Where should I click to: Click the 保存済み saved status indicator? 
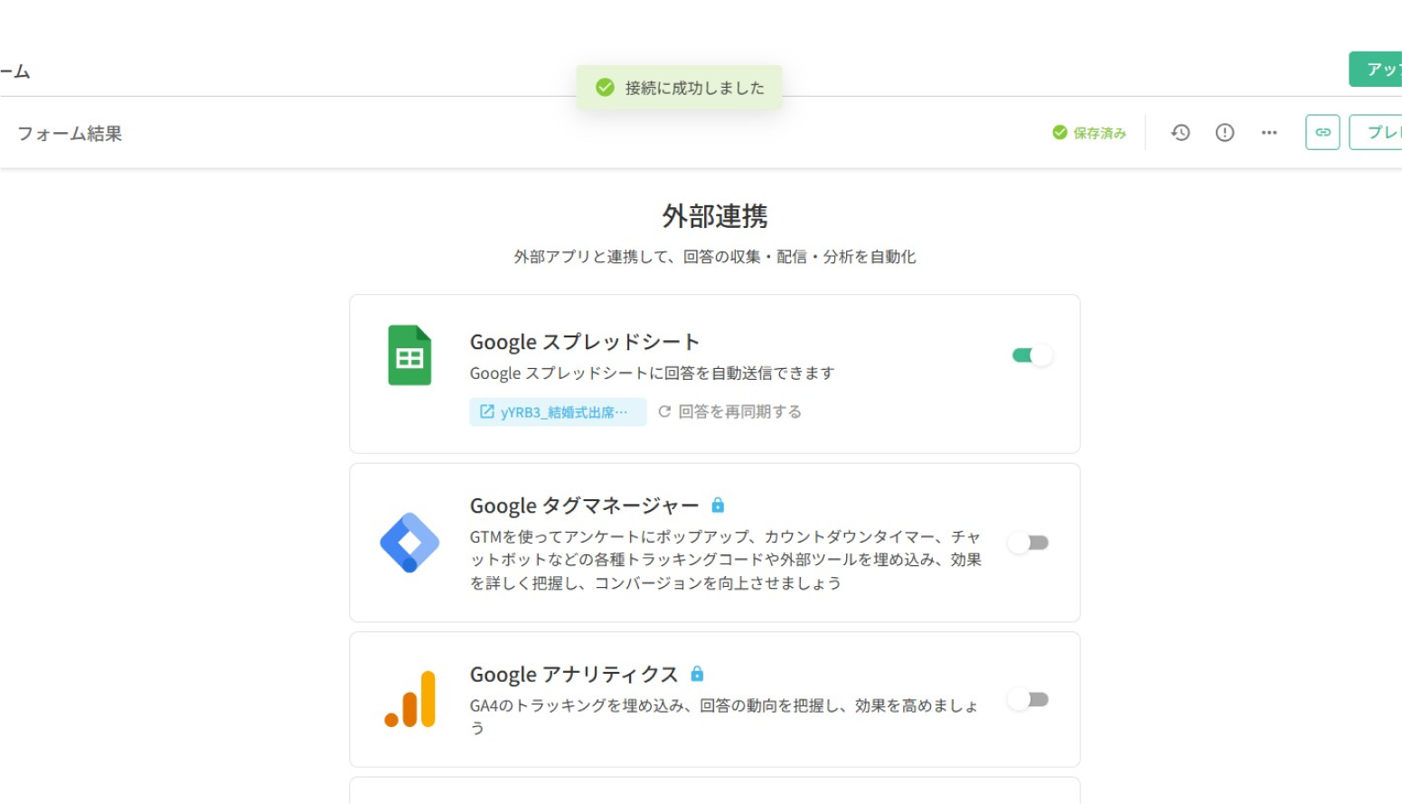(1089, 133)
